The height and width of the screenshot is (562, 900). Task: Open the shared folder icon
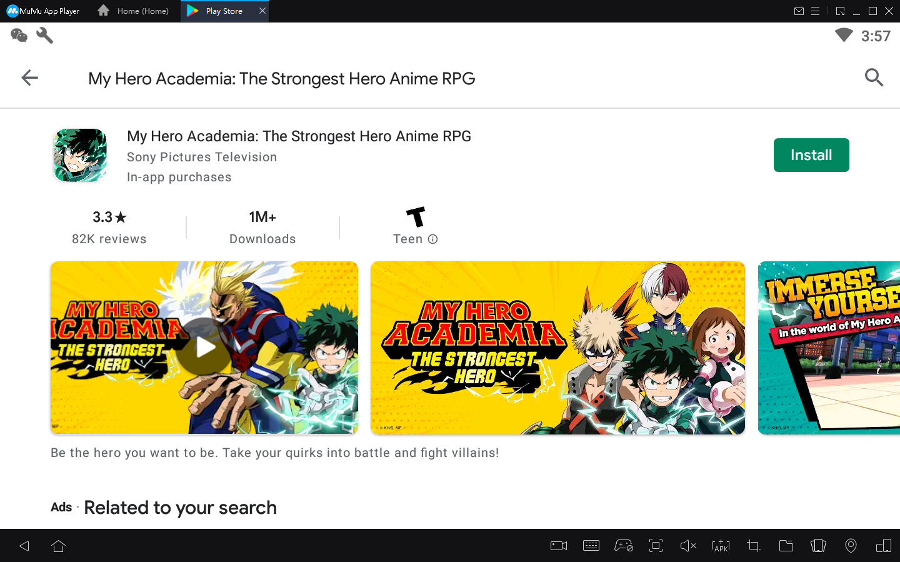(x=786, y=546)
